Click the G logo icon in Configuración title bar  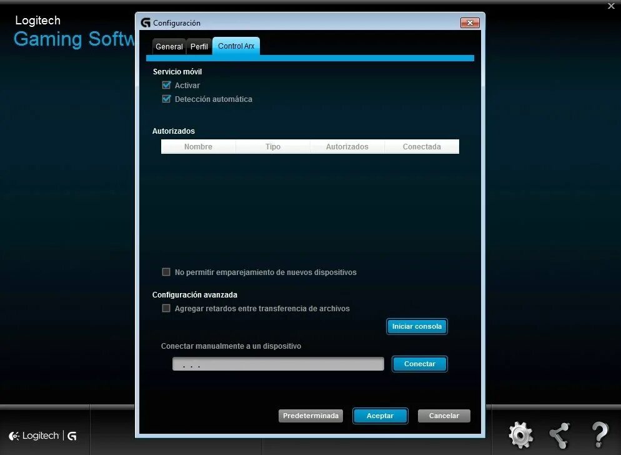(146, 22)
